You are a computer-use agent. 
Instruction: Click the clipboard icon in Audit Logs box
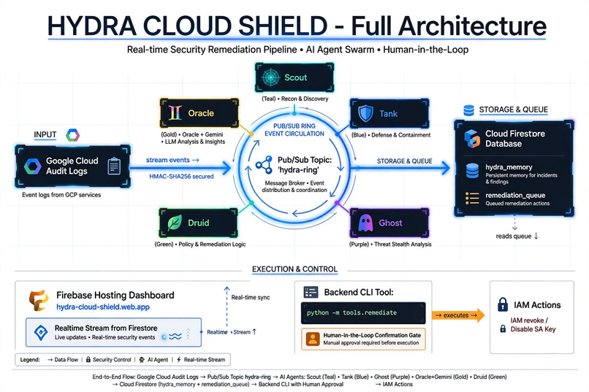coord(114,166)
